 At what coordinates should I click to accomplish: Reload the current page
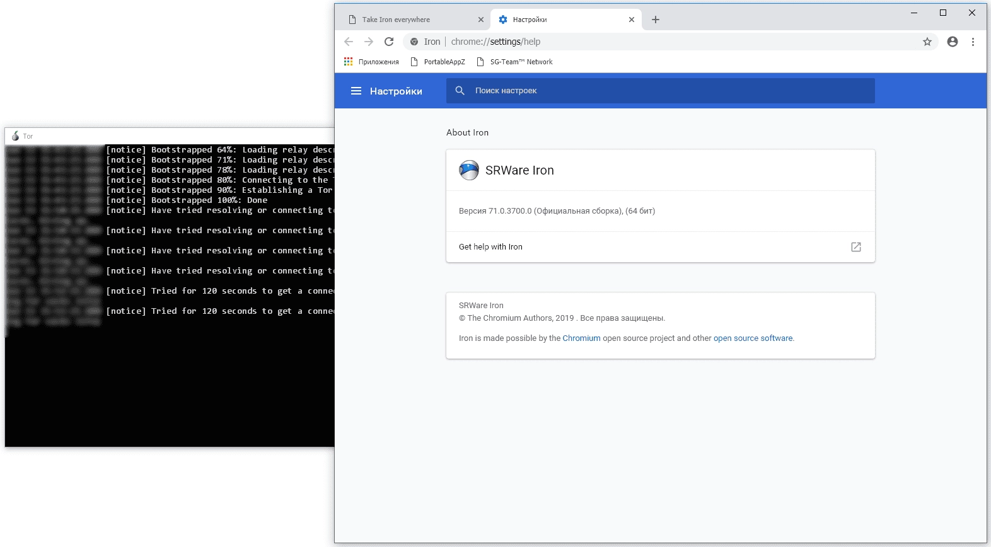tap(389, 42)
